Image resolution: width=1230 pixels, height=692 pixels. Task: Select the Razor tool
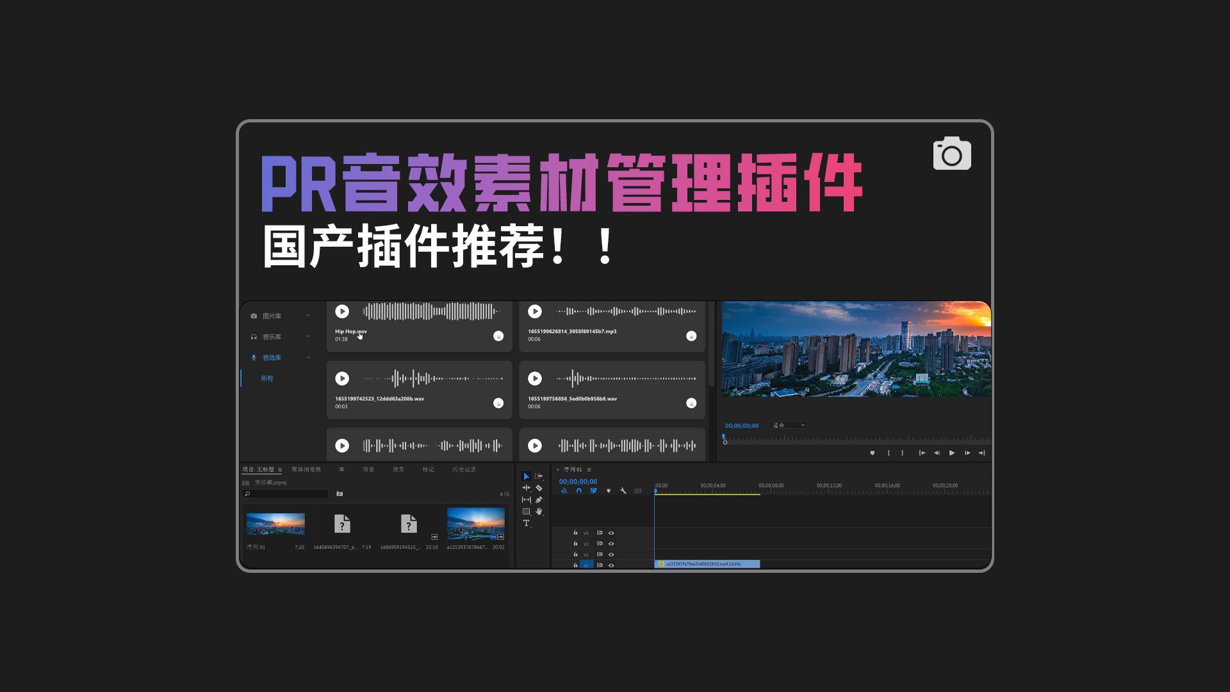[x=539, y=488]
